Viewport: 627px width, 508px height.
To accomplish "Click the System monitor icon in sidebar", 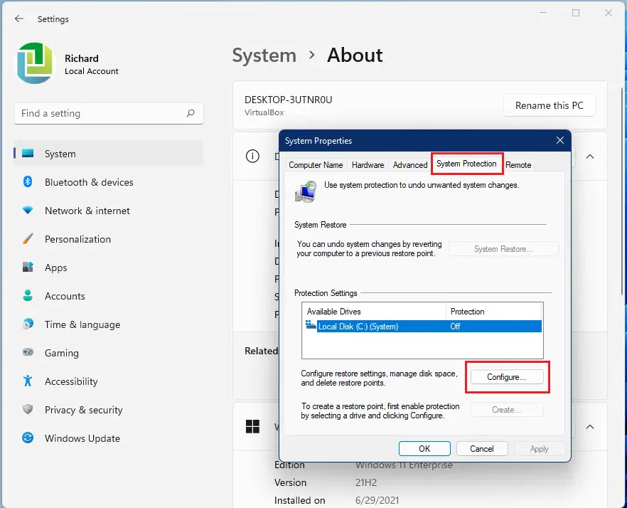I will (x=28, y=153).
